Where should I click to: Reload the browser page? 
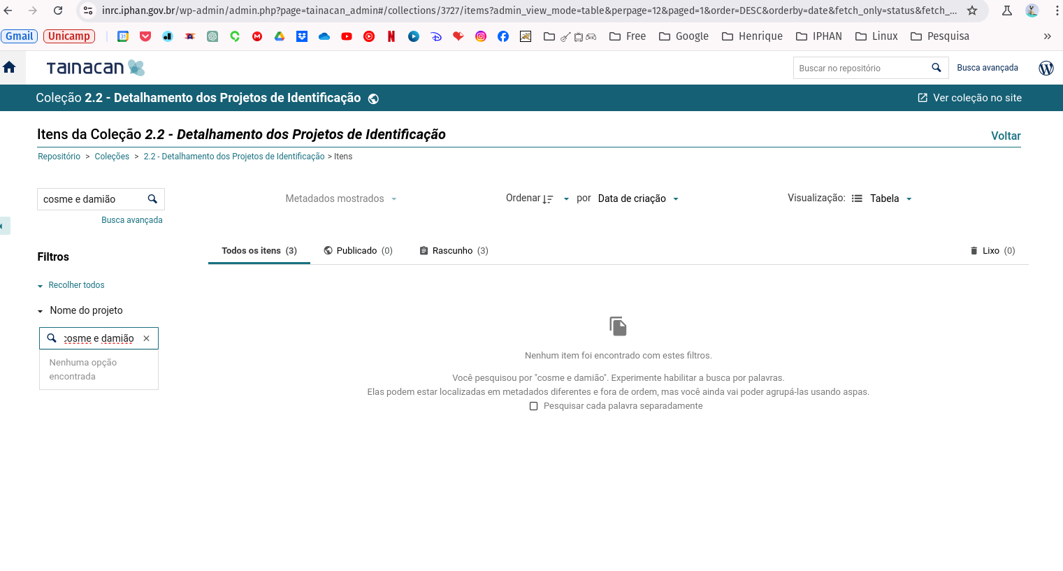click(58, 10)
